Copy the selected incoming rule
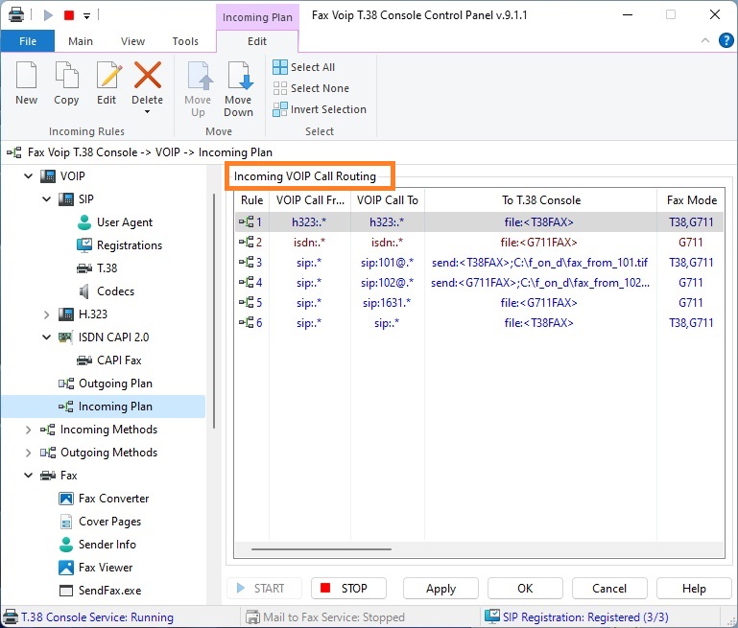Image resolution: width=738 pixels, height=628 pixels. (x=66, y=83)
